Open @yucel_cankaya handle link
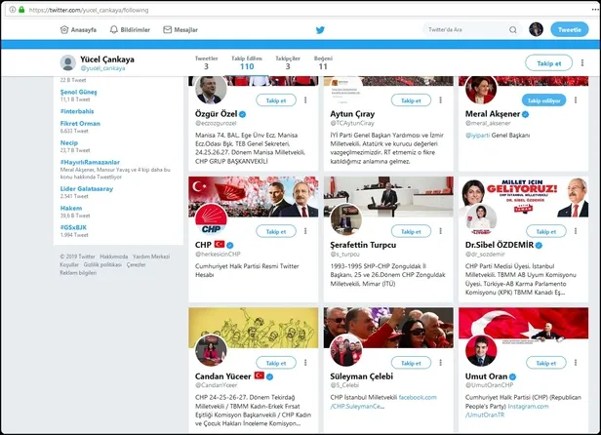This screenshot has width=601, height=435. 102,68
